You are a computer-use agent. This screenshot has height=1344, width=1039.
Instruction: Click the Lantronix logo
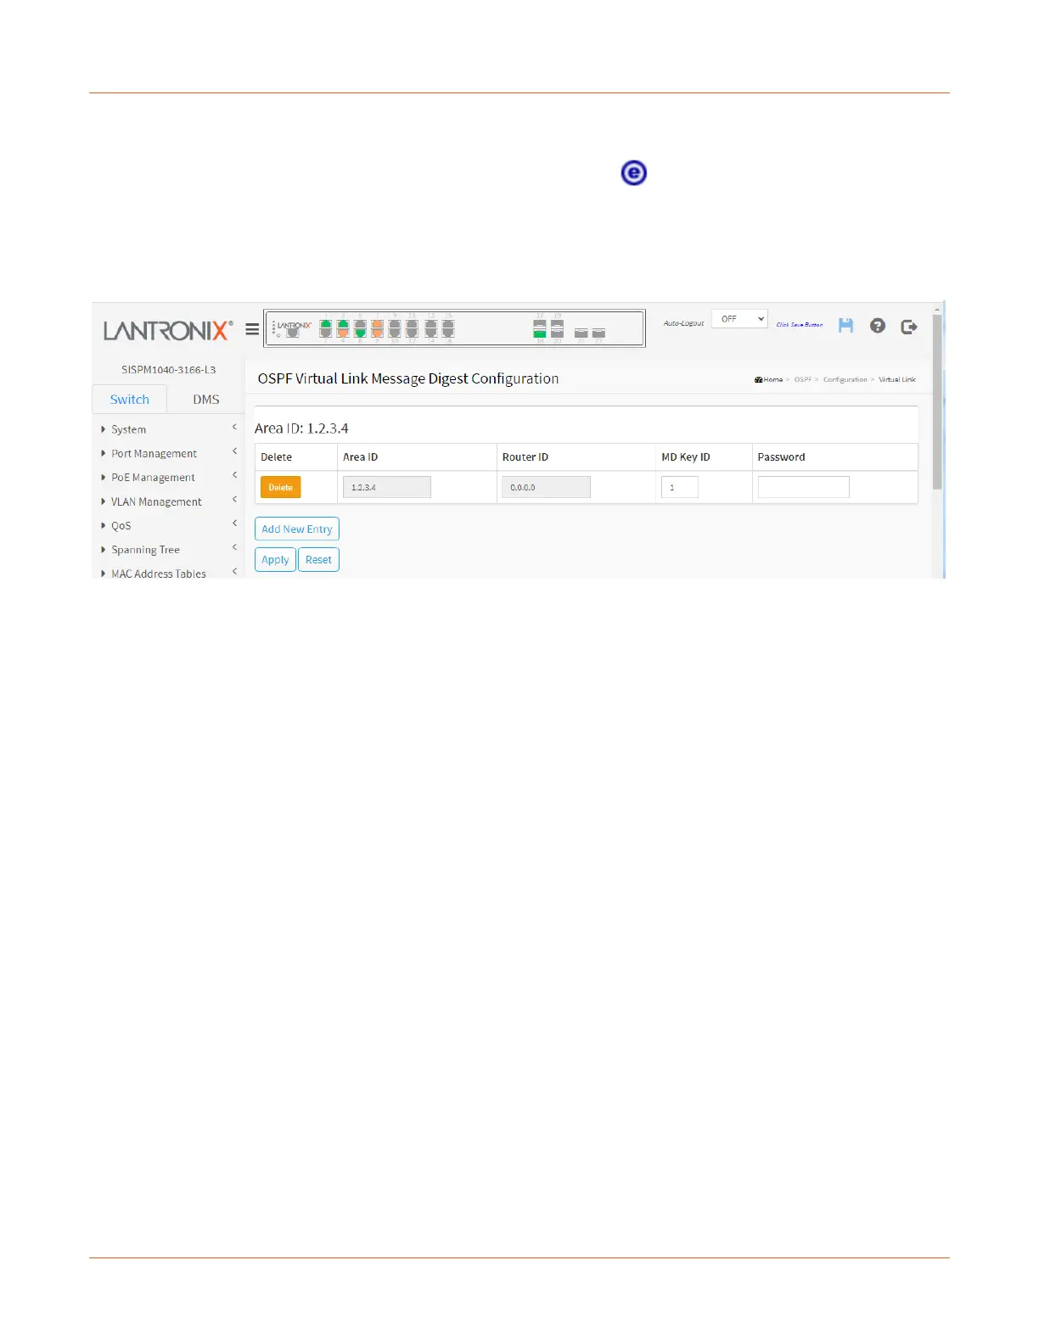pos(168,330)
